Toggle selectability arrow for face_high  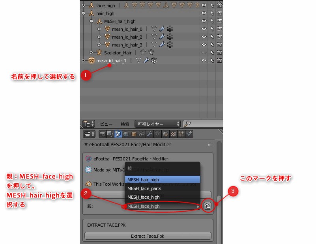pyautogui.click(x=212, y=5)
